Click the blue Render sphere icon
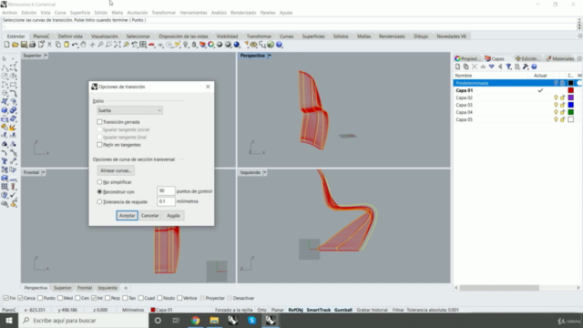583x328 pixels. [x=237, y=45]
